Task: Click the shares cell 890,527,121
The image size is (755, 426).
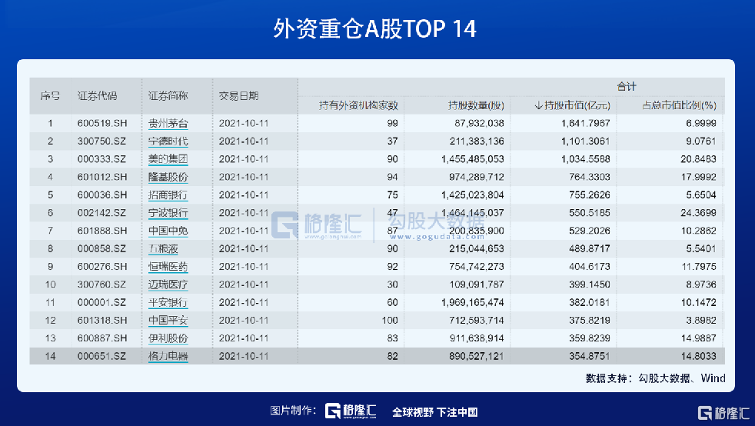Action: coord(476,357)
